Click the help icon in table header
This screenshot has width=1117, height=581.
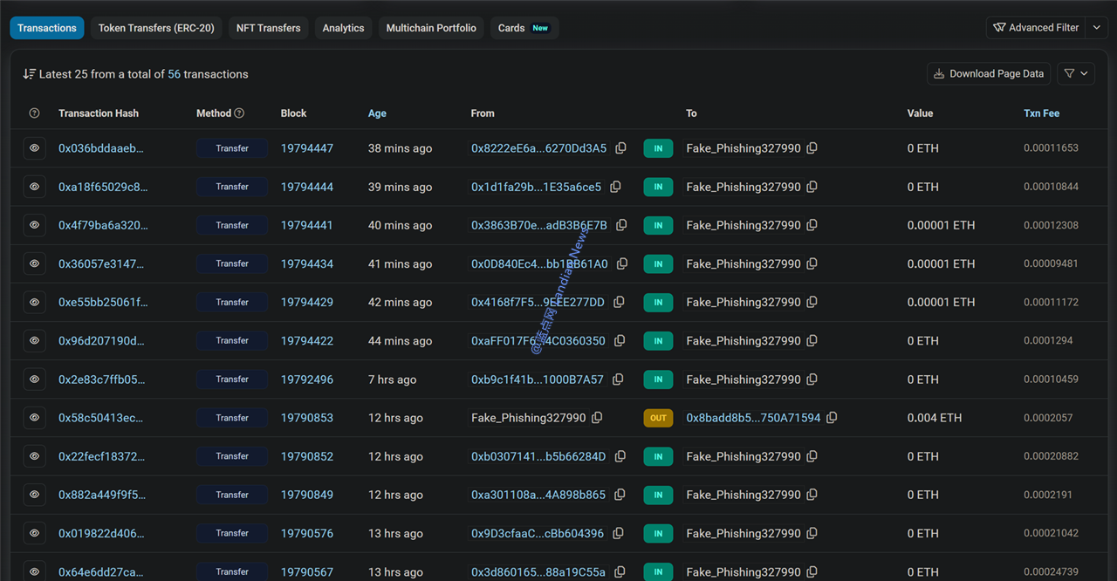34,113
